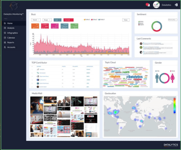
Task: Click the red Contributors stat tile
Action: click(x=45, y=26)
